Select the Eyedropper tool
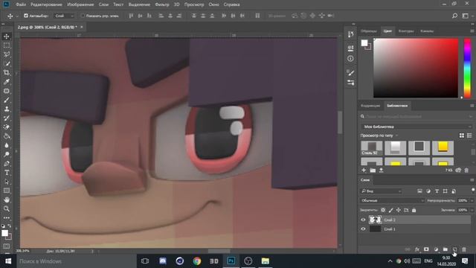 pos(7,82)
